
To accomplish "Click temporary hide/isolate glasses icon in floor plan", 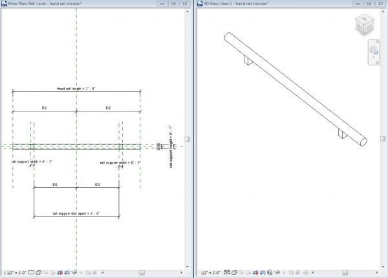I will pyautogui.click(x=74, y=272).
